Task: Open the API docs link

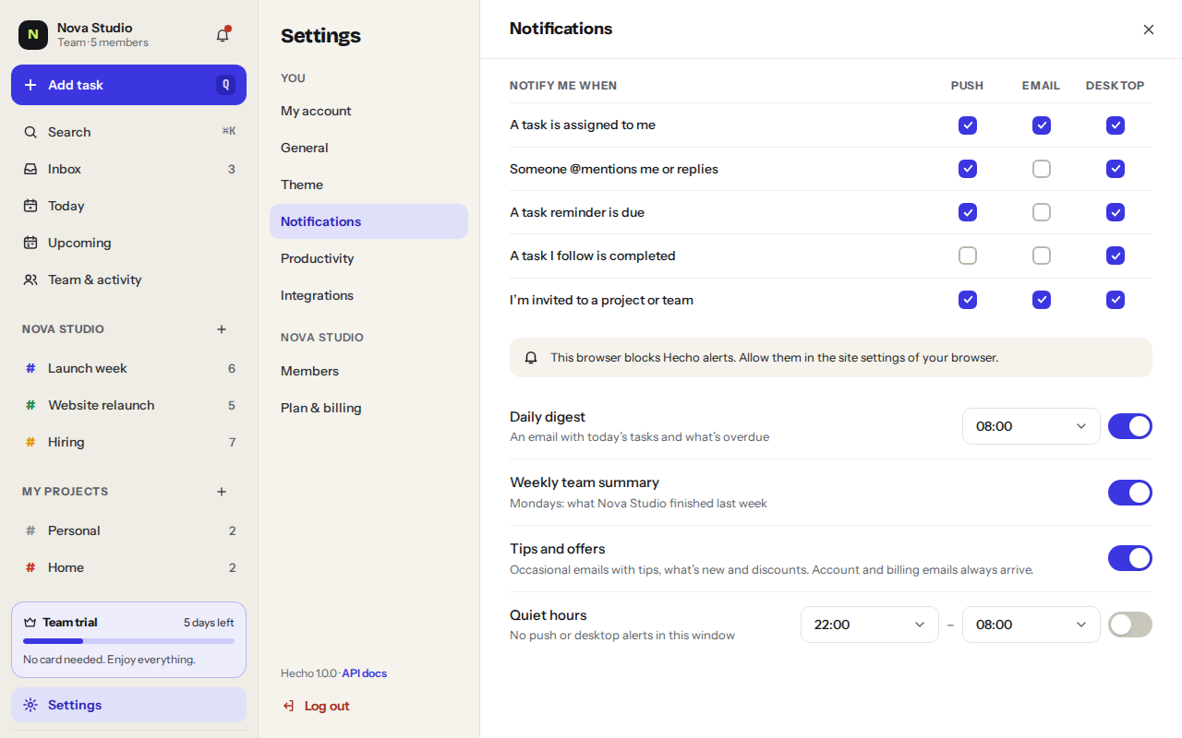Action: click(365, 673)
